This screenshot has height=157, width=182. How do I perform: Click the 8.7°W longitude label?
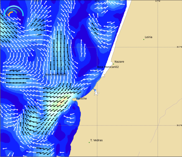point(157,1)
